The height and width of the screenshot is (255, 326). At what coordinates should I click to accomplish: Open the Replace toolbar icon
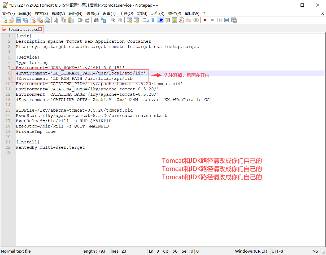pyautogui.click(x=104, y=20)
